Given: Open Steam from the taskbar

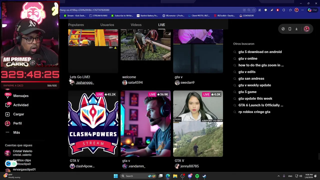Looking at the screenshot, I should pyautogui.click(x=204, y=176).
